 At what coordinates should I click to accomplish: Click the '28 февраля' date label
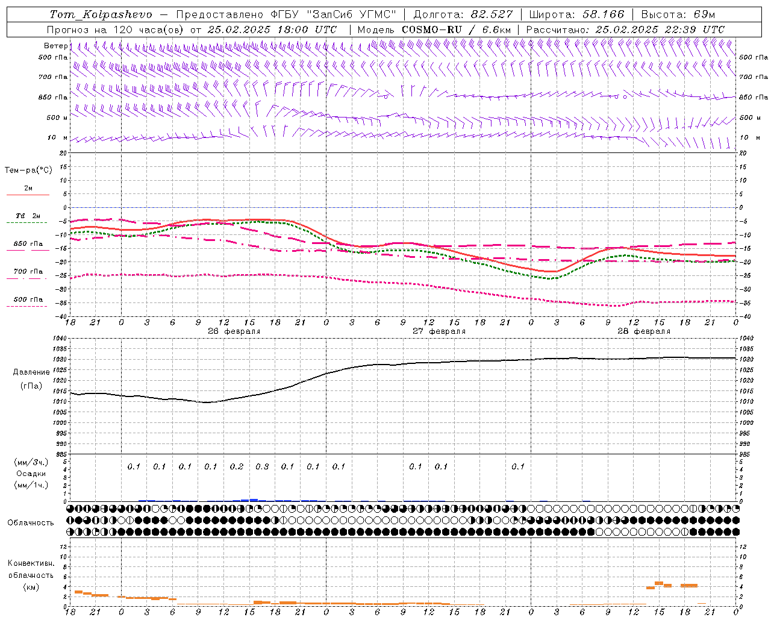(x=644, y=331)
